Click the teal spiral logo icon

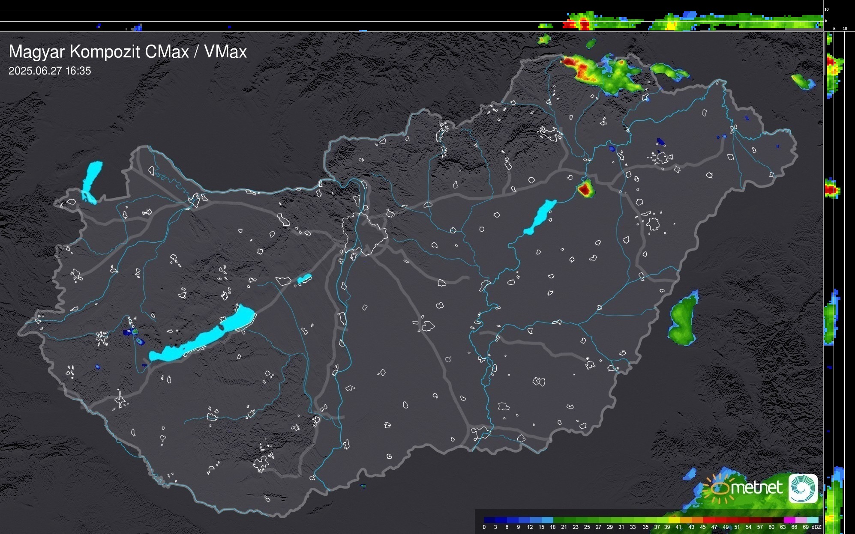pos(803,488)
